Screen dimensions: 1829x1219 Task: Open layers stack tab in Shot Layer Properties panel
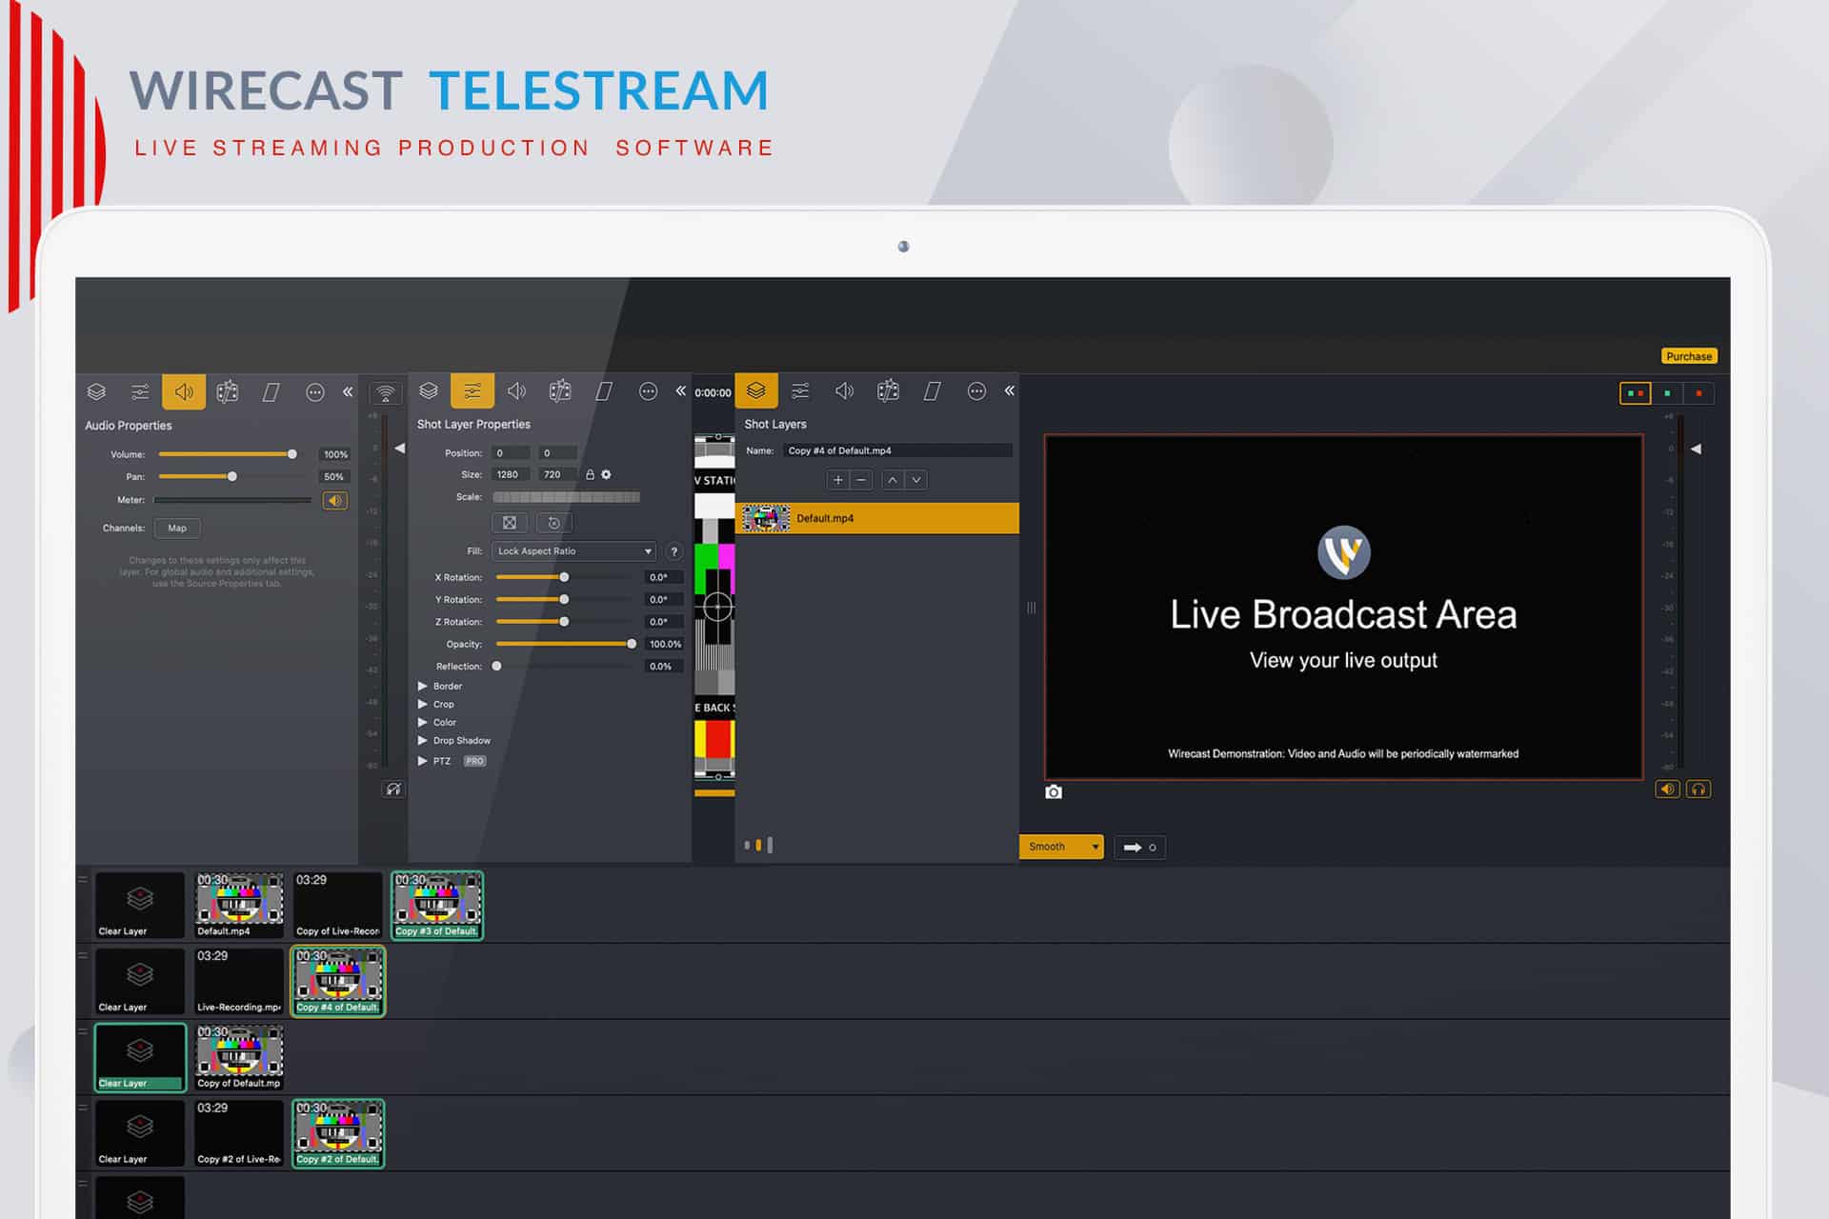pyautogui.click(x=429, y=390)
